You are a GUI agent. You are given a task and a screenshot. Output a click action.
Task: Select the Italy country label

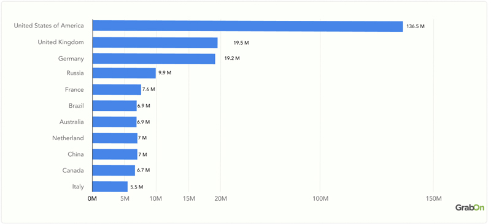coord(78,187)
